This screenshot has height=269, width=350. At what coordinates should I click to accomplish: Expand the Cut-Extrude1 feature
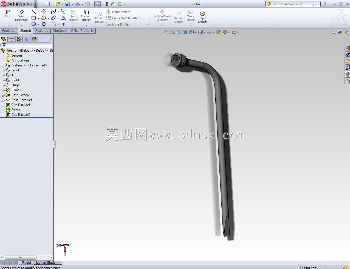(3, 105)
